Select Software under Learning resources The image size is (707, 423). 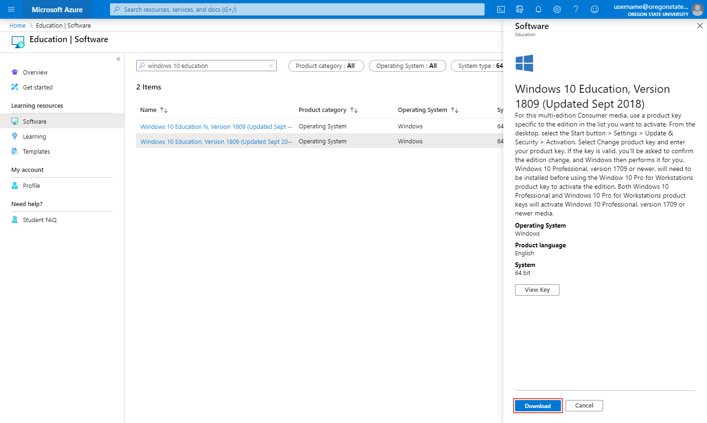tap(35, 121)
